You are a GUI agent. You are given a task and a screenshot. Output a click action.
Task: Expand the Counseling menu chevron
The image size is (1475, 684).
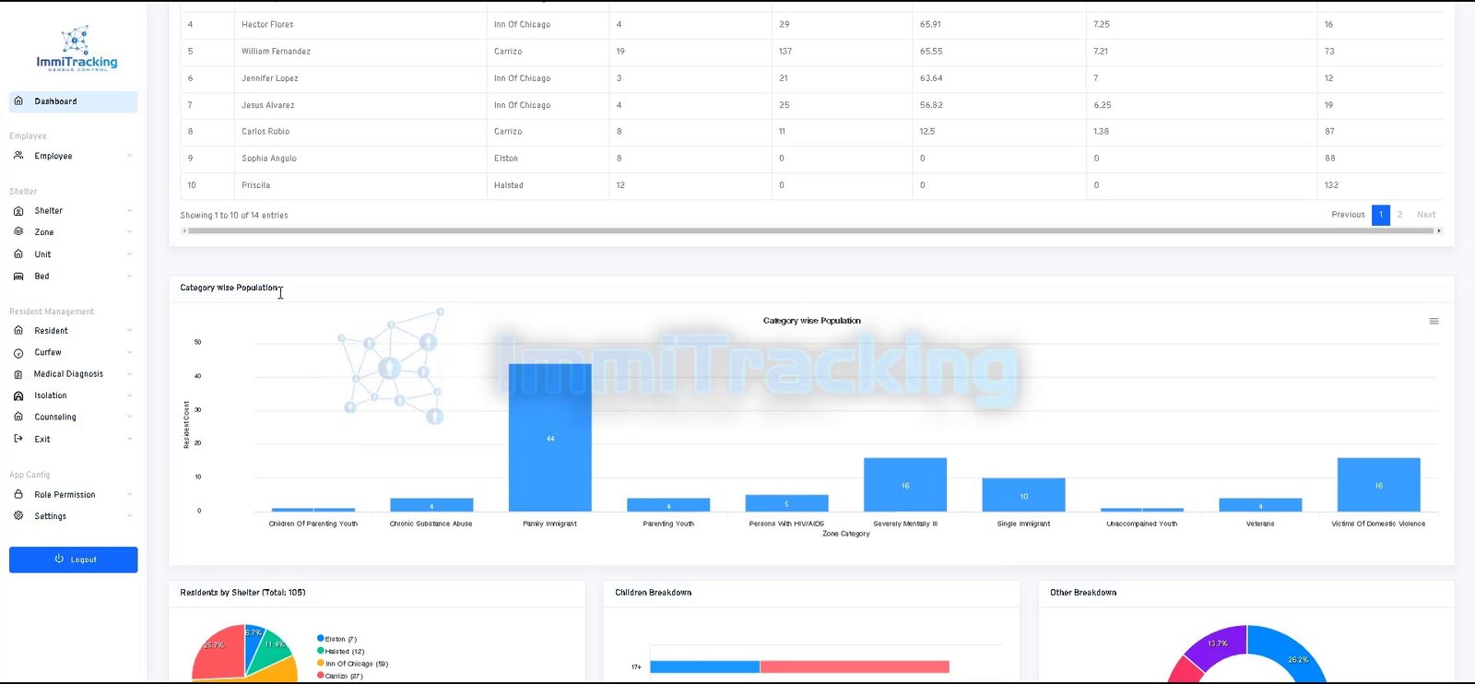point(129,418)
